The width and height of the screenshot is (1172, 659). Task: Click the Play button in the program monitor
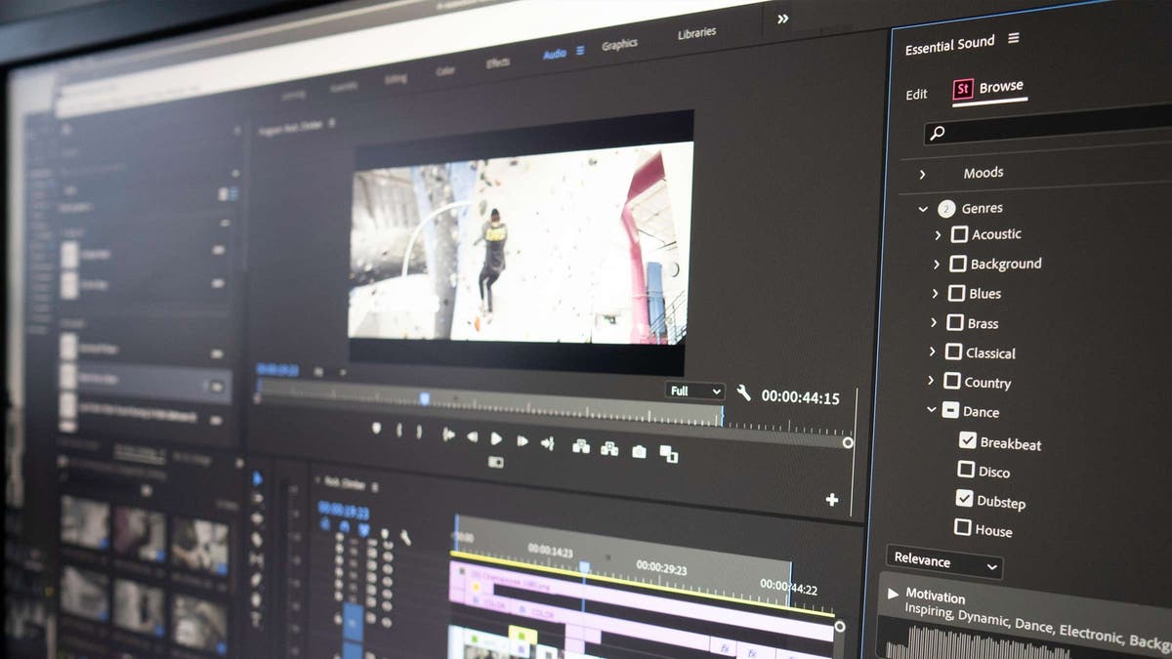(x=494, y=437)
